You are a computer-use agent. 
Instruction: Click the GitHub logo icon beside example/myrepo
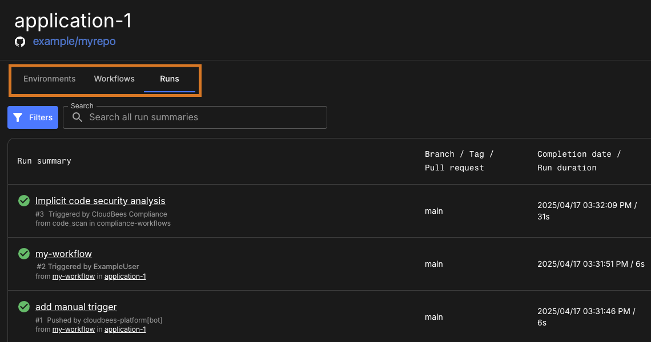(x=20, y=42)
